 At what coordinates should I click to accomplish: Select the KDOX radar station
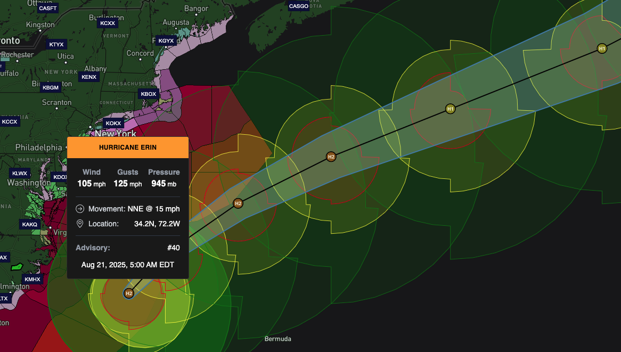60,177
